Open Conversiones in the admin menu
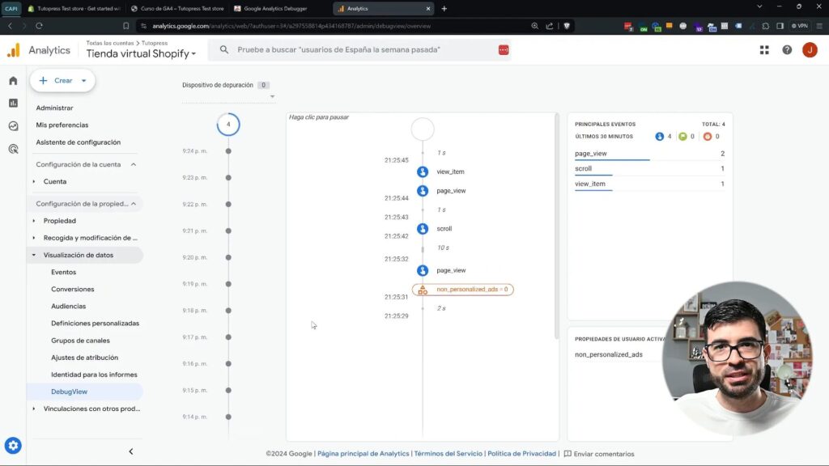 click(x=72, y=289)
